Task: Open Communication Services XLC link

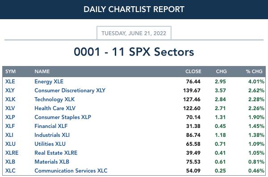Action: (71, 170)
